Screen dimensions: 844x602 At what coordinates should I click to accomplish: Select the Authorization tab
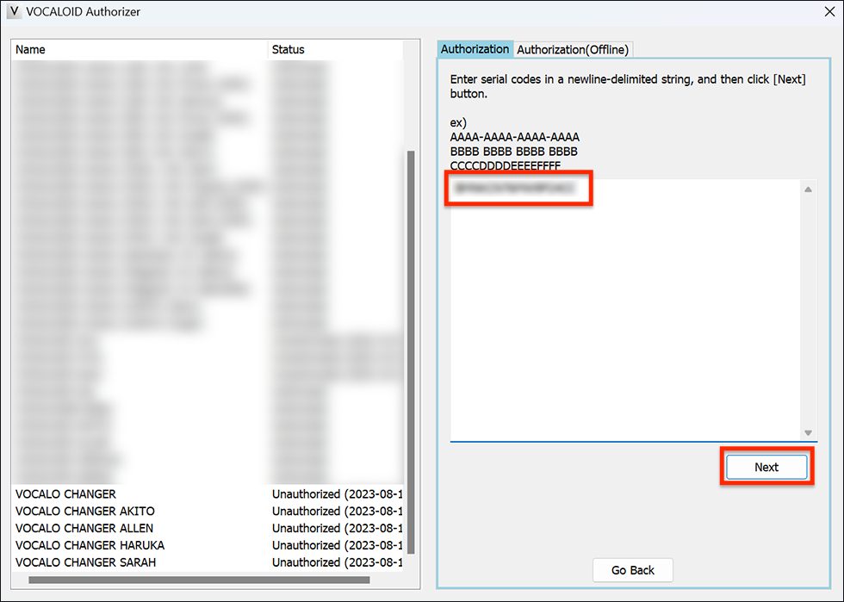pos(475,49)
